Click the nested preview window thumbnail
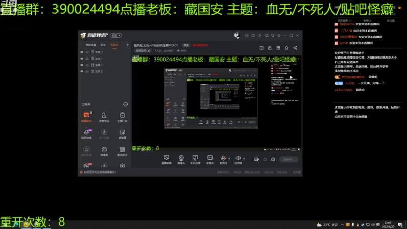 211,98
